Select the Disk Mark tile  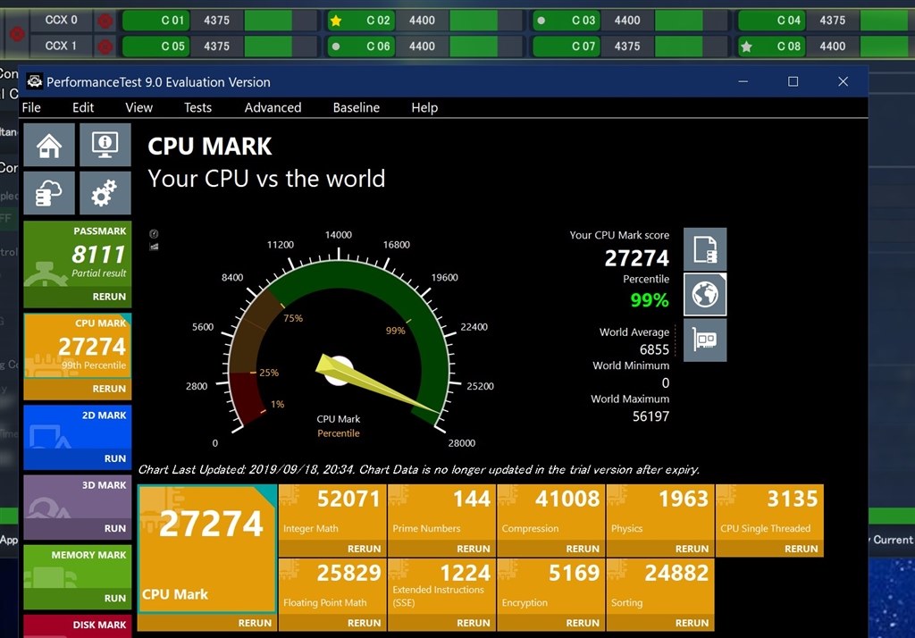tap(78, 625)
